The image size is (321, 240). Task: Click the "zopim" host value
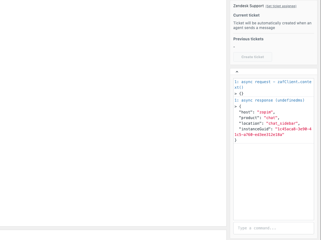point(266,112)
